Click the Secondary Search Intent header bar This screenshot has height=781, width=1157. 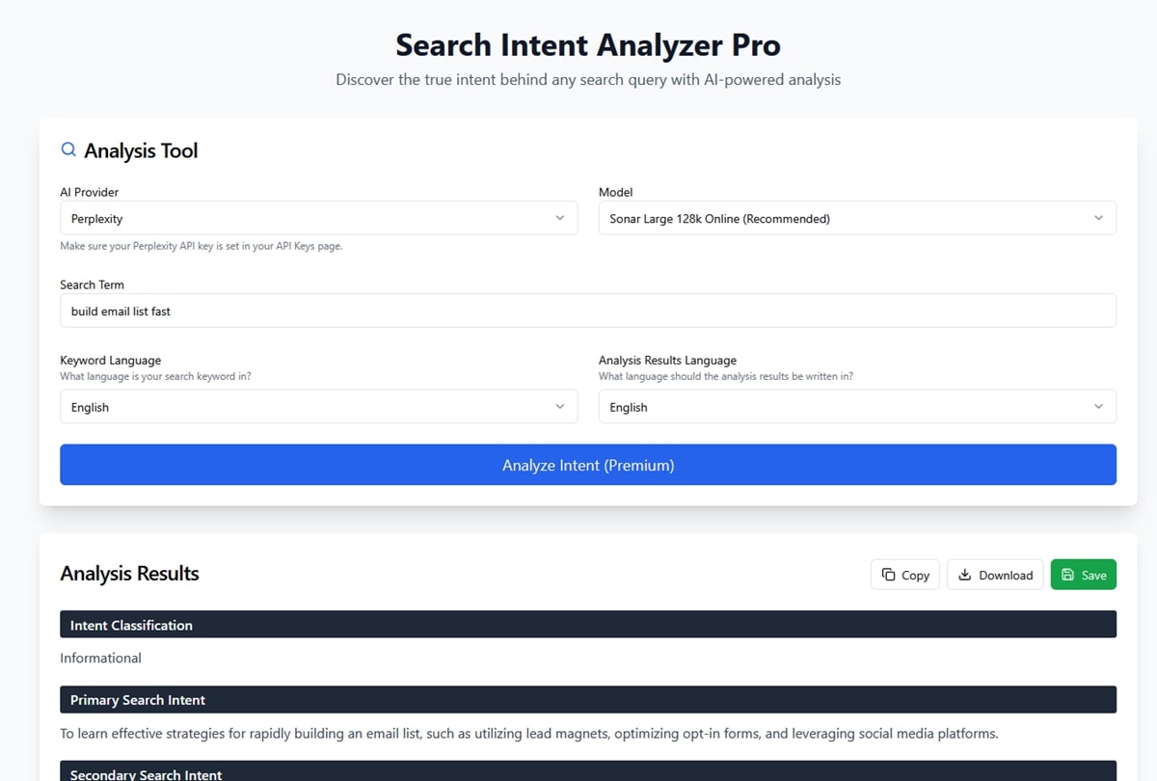coord(588,771)
